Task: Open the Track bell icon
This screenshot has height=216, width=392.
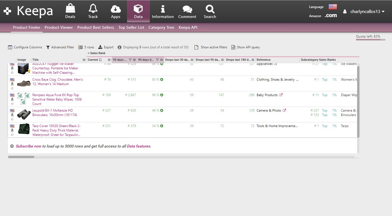Action: click(x=93, y=9)
